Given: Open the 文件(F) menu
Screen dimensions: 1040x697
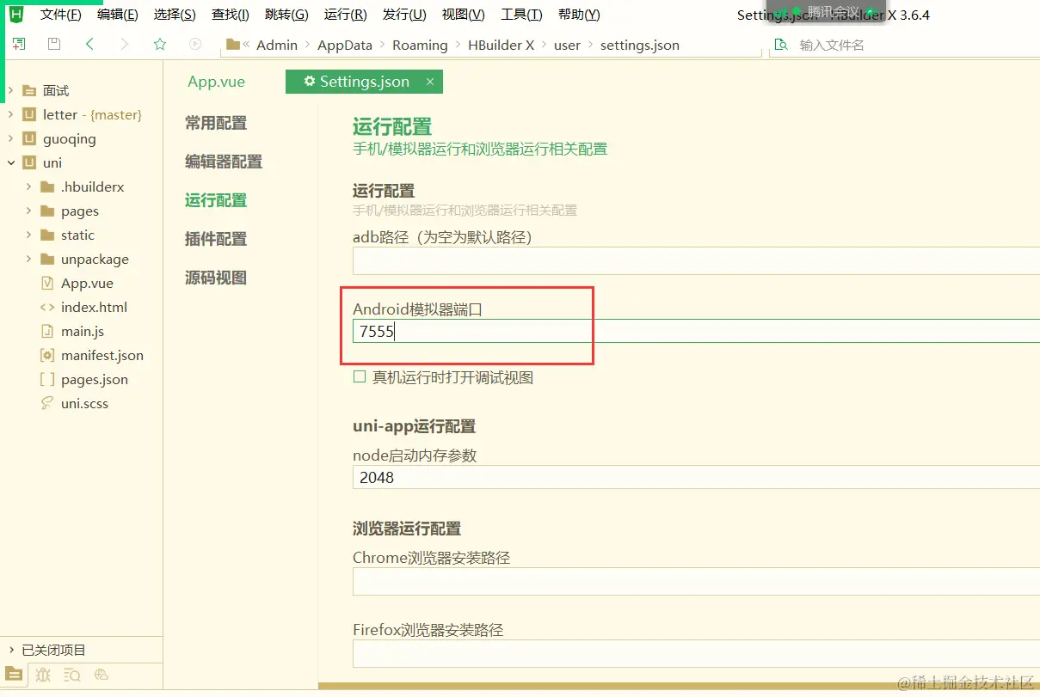Looking at the screenshot, I should (61, 15).
